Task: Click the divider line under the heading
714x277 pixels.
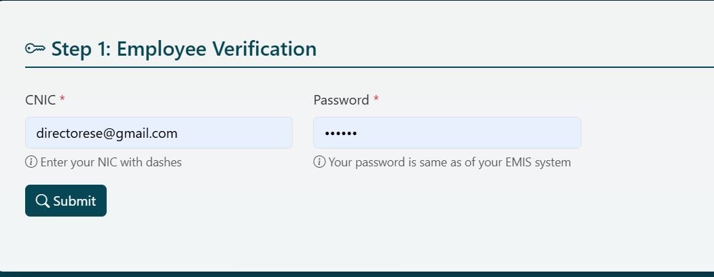Action: click(367, 67)
